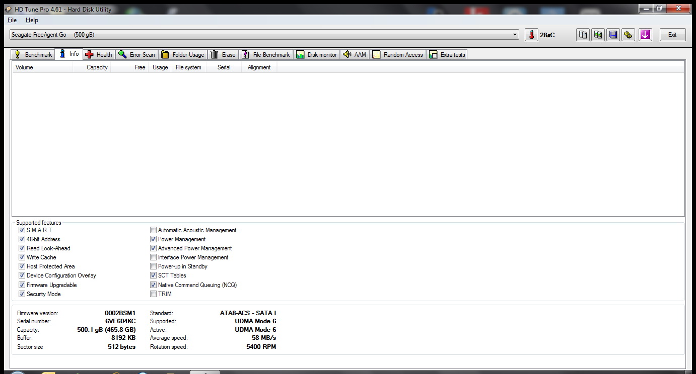696x374 pixels.
Task: Click the floppy disk save icon
Action: (613, 35)
